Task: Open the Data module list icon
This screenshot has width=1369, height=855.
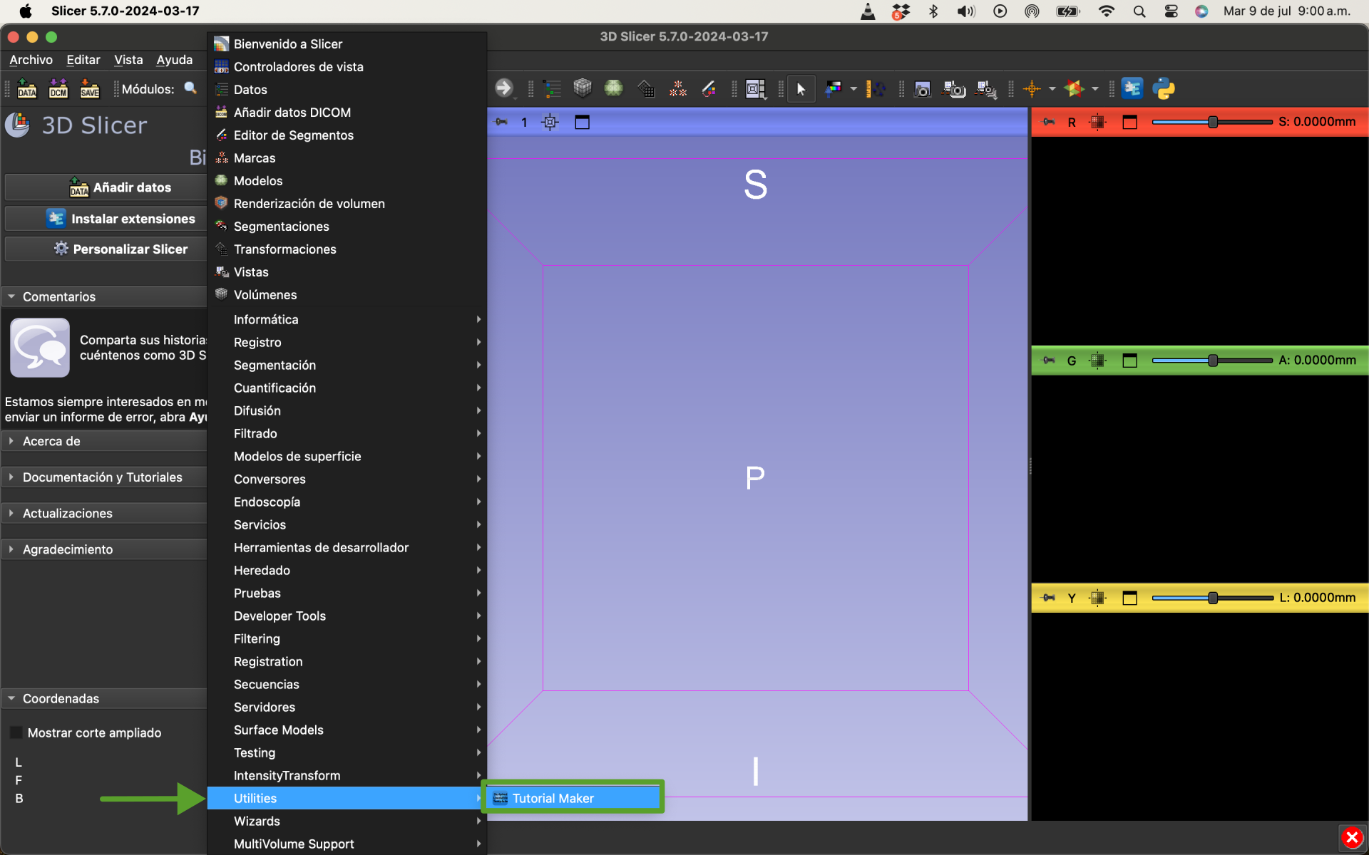Action: pyautogui.click(x=552, y=88)
